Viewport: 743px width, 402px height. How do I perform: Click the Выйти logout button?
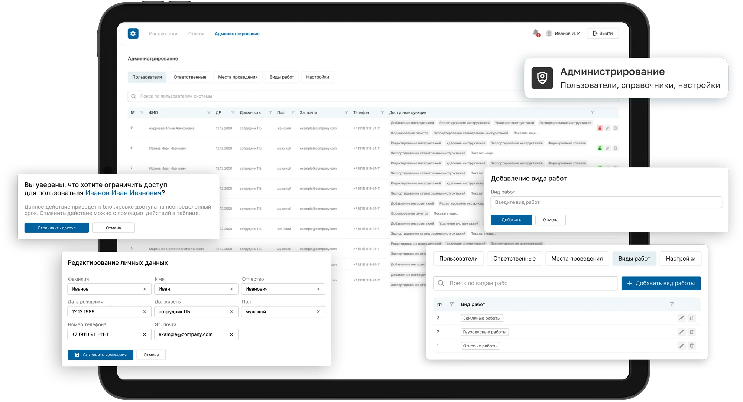pos(603,33)
